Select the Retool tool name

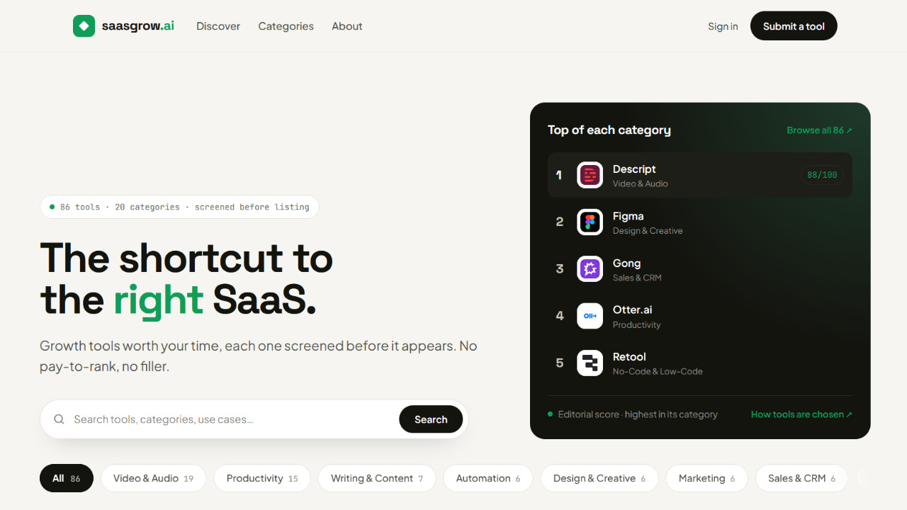pos(629,357)
